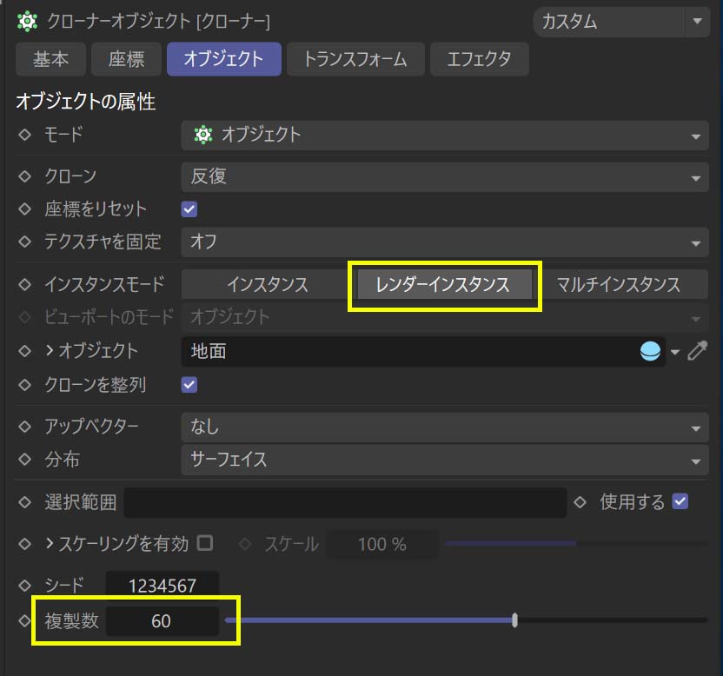The width and height of the screenshot is (723, 676).
Task: Click the blue object icon in 地面 field
Action: click(650, 351)
